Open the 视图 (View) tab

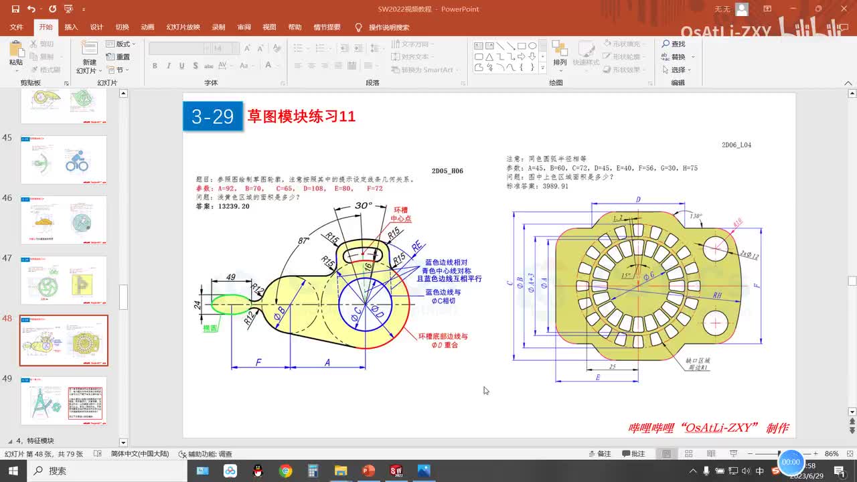269,27
